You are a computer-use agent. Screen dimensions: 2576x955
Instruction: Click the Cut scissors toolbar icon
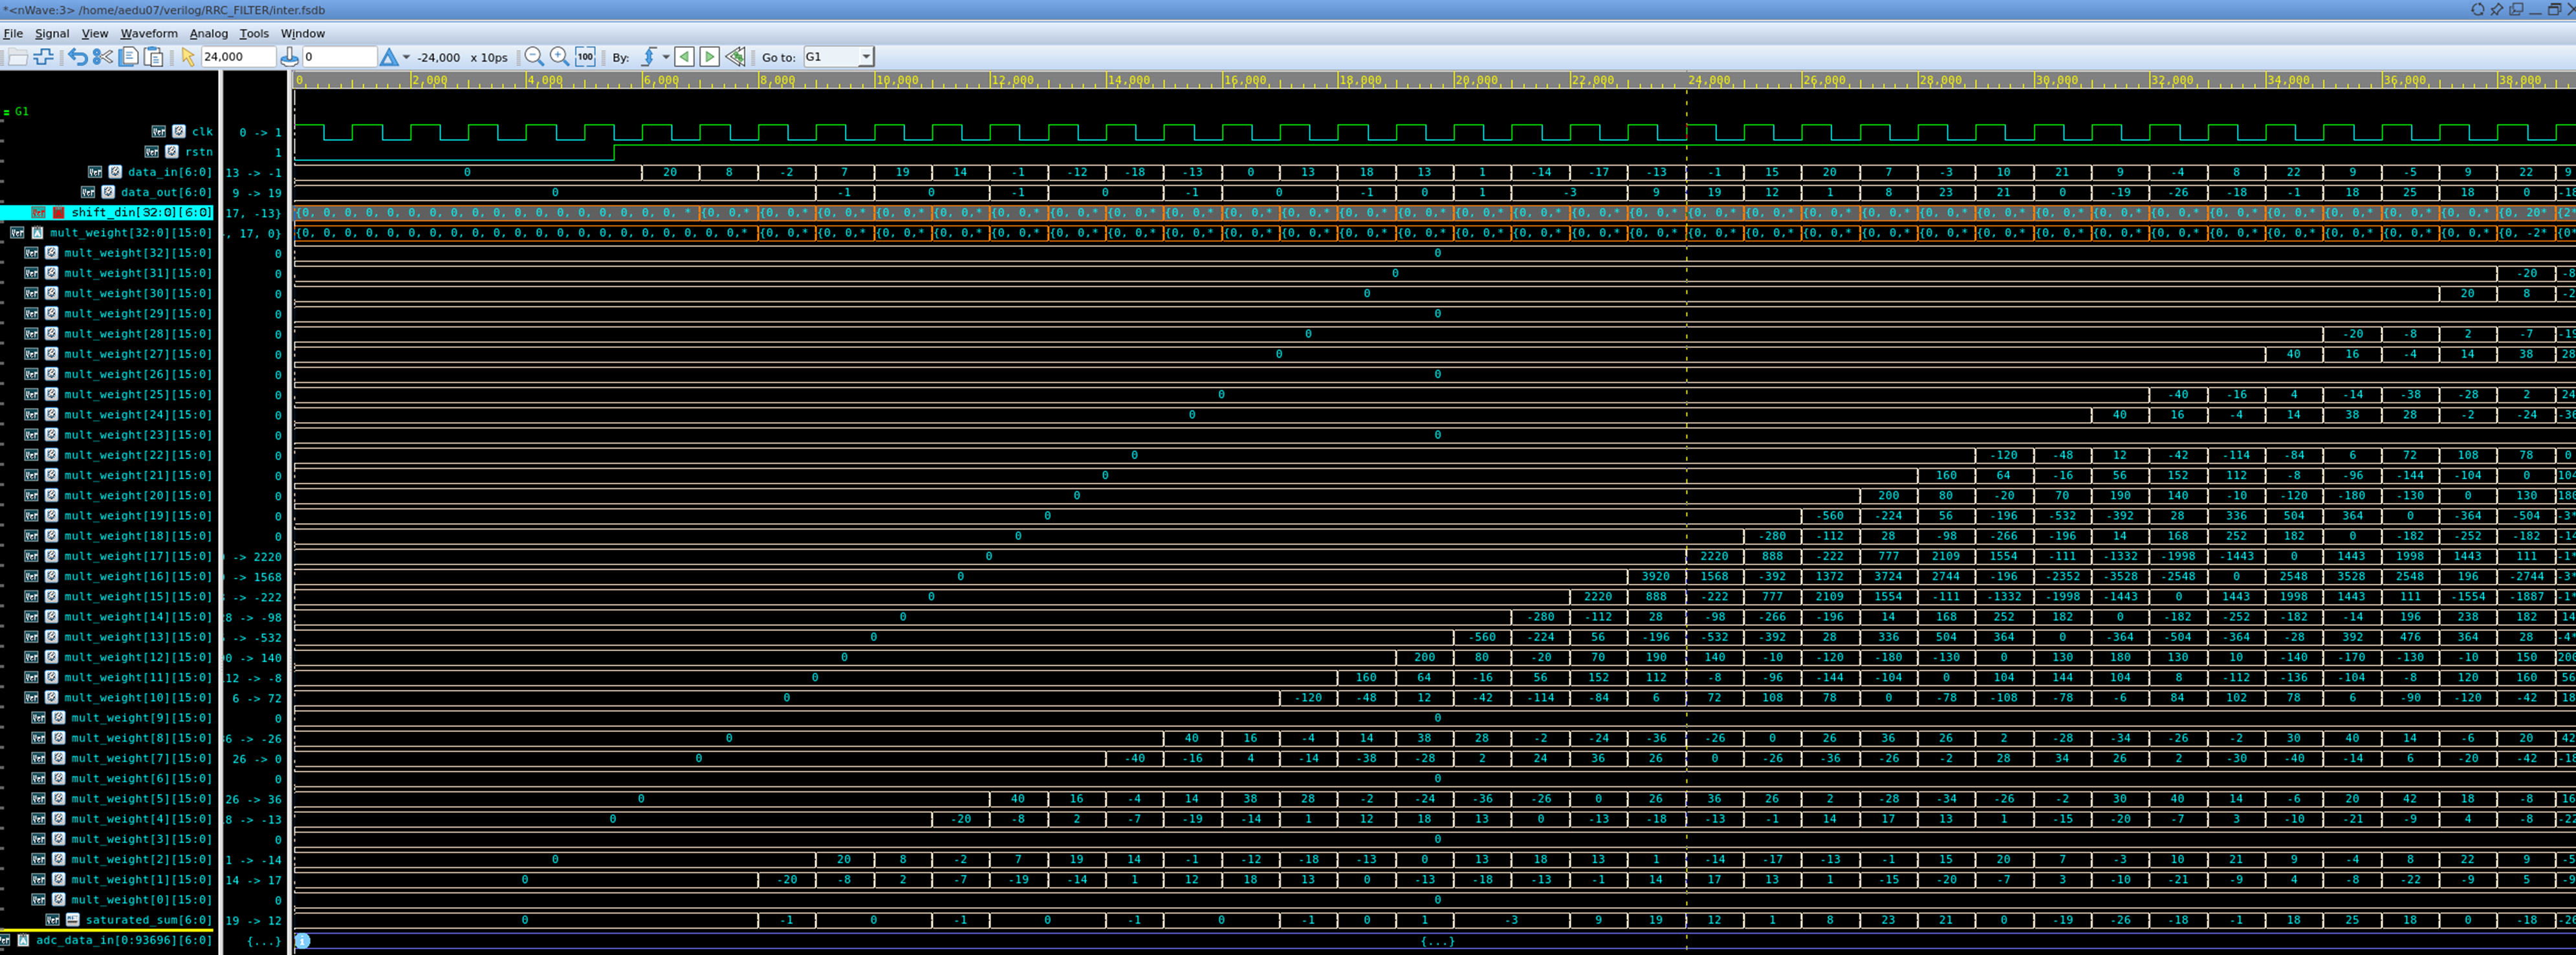pos(102,57)
